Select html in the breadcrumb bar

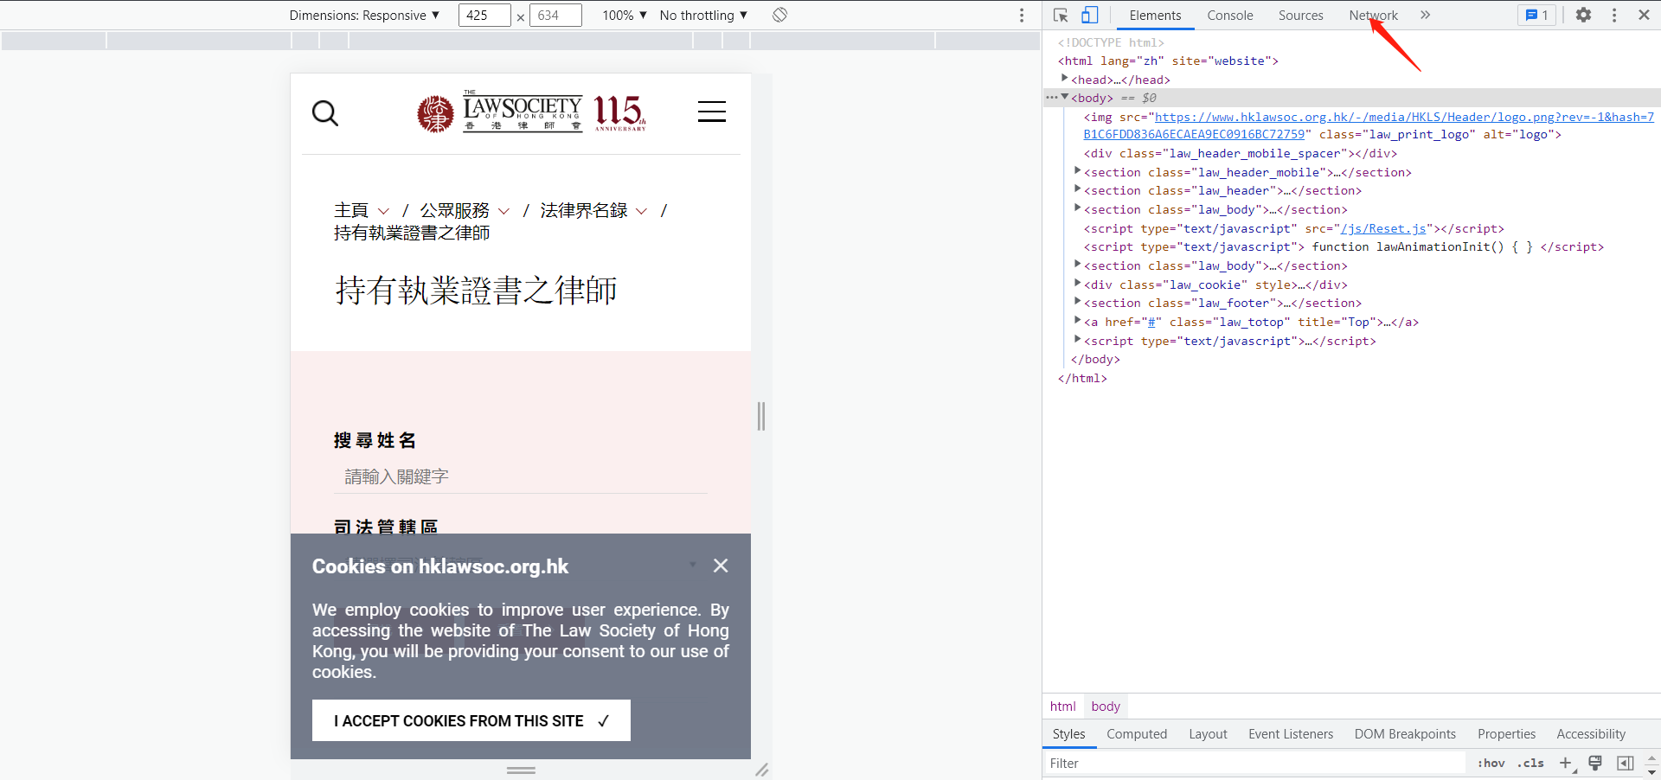[1062, 706]
